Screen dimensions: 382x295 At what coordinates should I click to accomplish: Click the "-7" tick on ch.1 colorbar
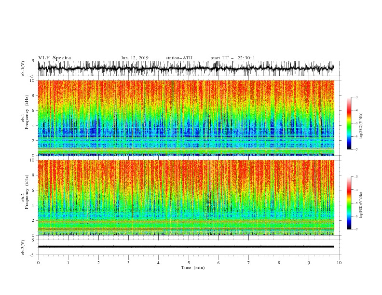355,149
